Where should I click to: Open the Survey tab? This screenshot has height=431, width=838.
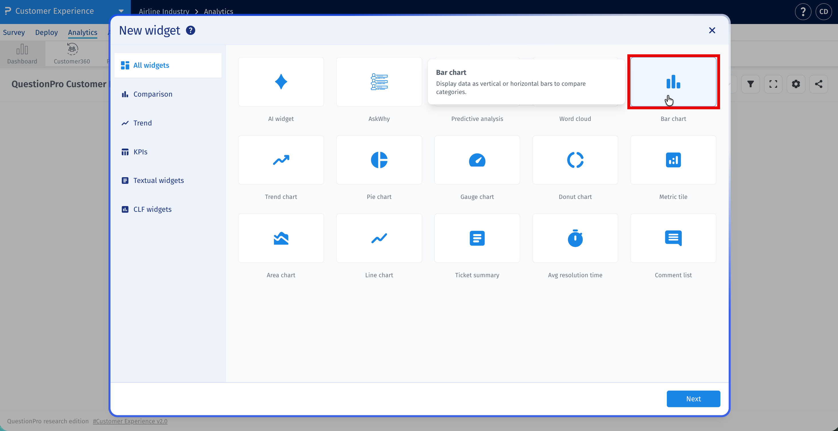click(14, 32)
